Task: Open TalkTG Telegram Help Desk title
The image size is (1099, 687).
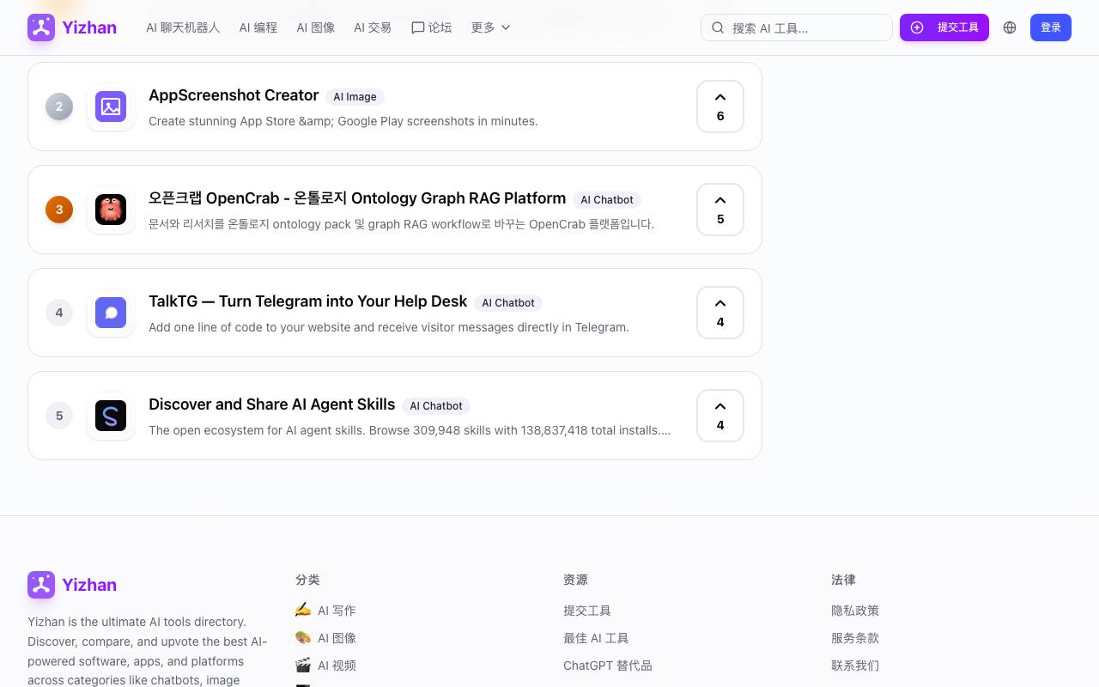Action: (x=308, y=301)
